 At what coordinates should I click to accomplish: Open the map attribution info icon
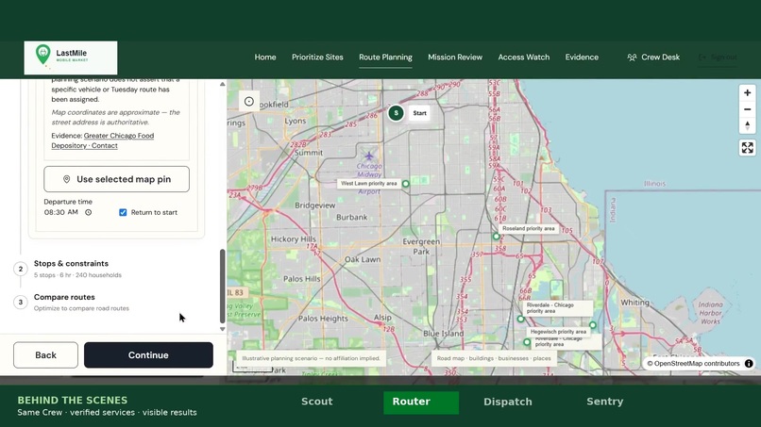tap(749, 364)
